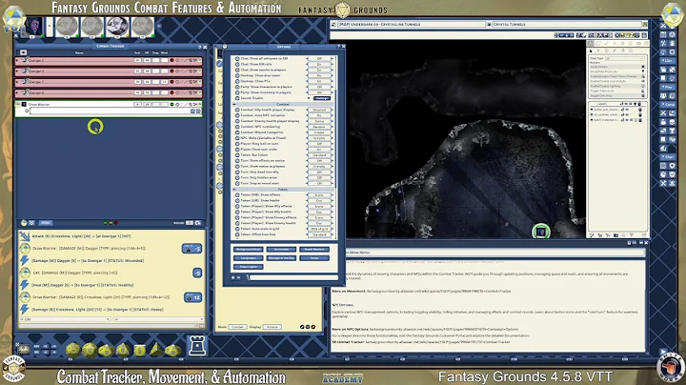Toggle Show/Hide Shortcuts in map actions
Screen dimensions: 686x385
coord(616,71)
